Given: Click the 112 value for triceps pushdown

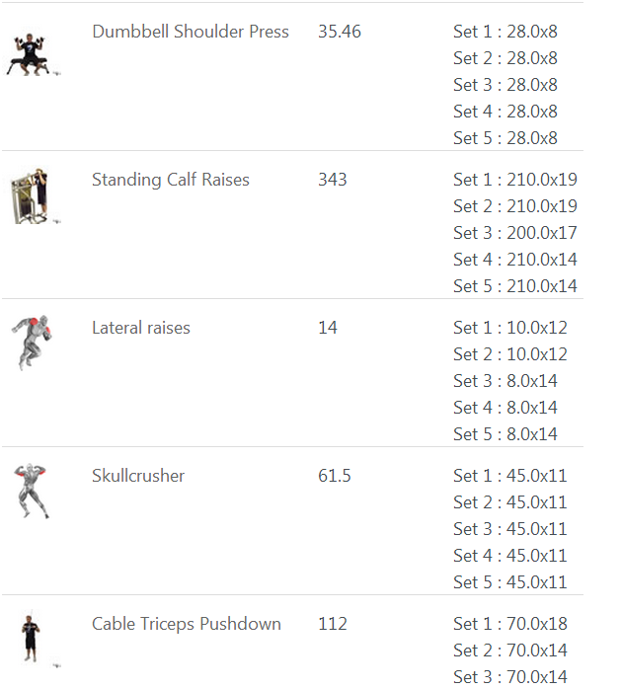Looking at the screenshot, I should pyautogui.click(x=333, y=624).
